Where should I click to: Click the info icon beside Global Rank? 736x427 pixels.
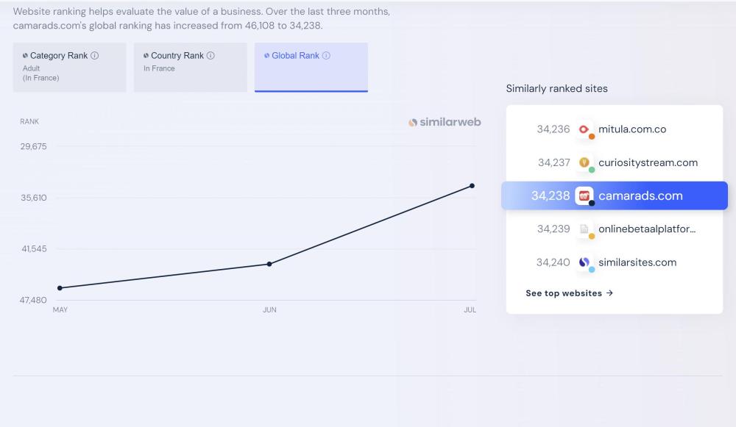[x=326, y=56]
